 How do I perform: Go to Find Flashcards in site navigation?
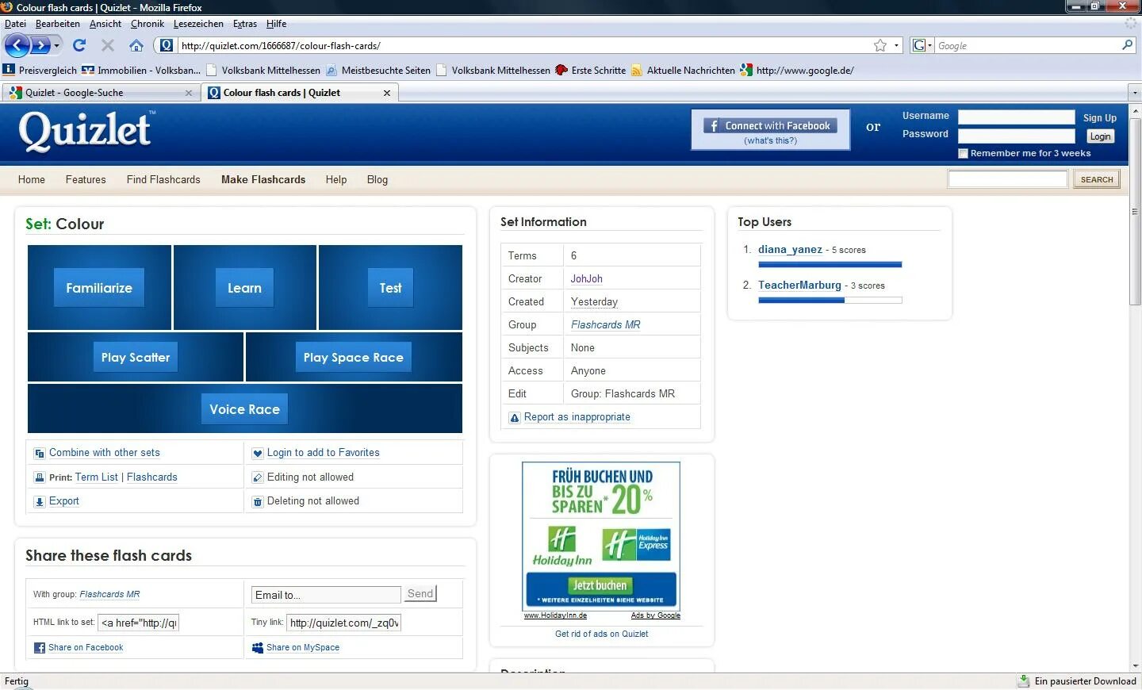point(163,180)
